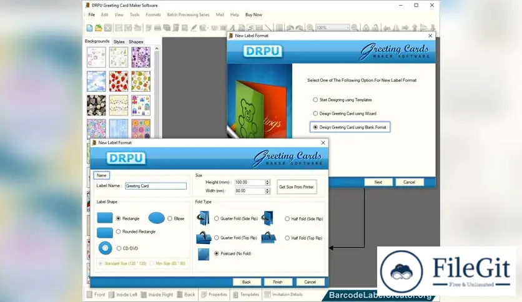Increase Height (mm) with stepper up arrow
This screenshot has width=522, height=302.
pos(267,181)
